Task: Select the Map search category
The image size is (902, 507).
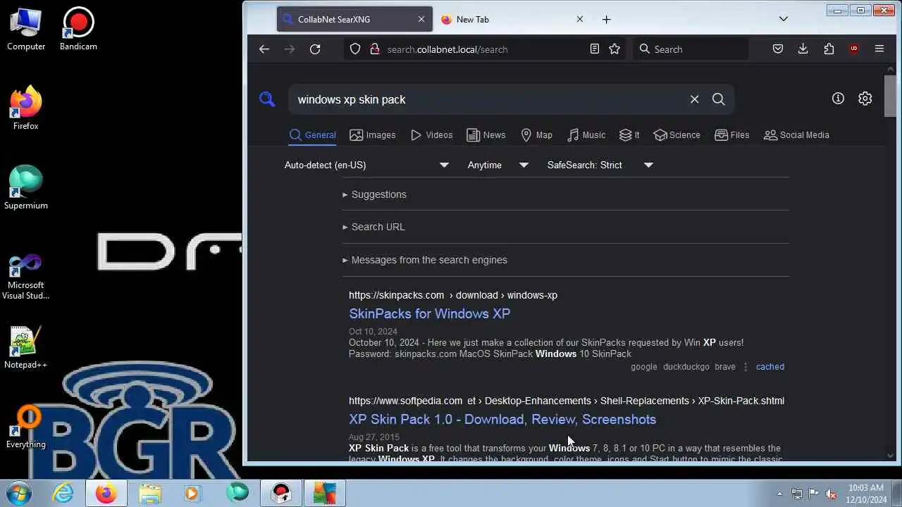Action: (536, 135)
